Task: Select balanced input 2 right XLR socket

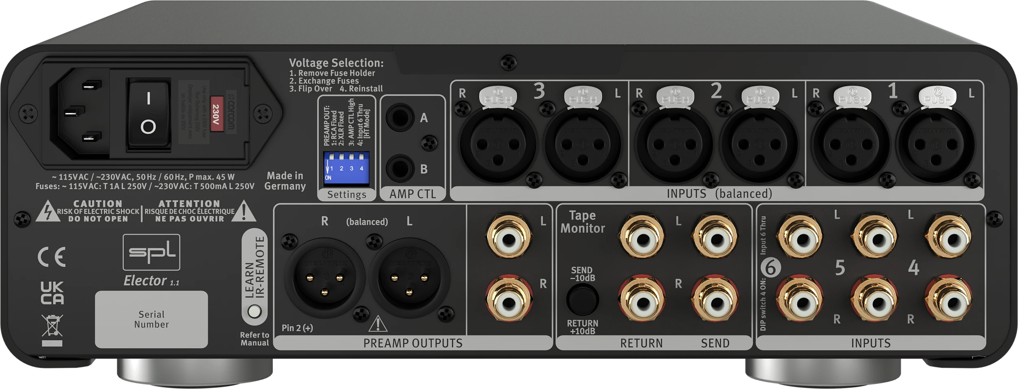Action: click(x=675, y=144)
